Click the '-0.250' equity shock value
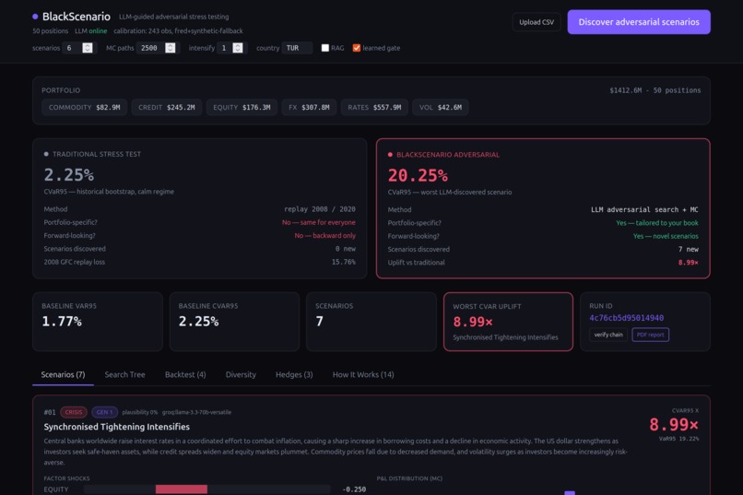This screenshot has width=743, height=495. 354,489
